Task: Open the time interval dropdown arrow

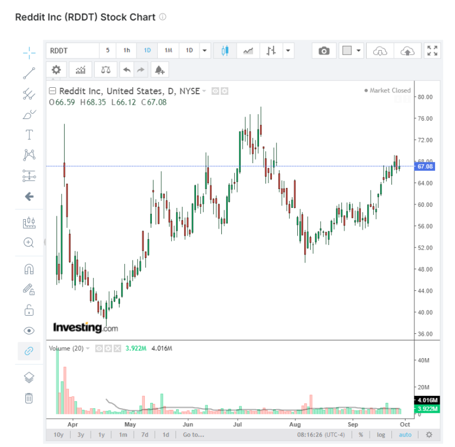Action: tap(205, 51)
